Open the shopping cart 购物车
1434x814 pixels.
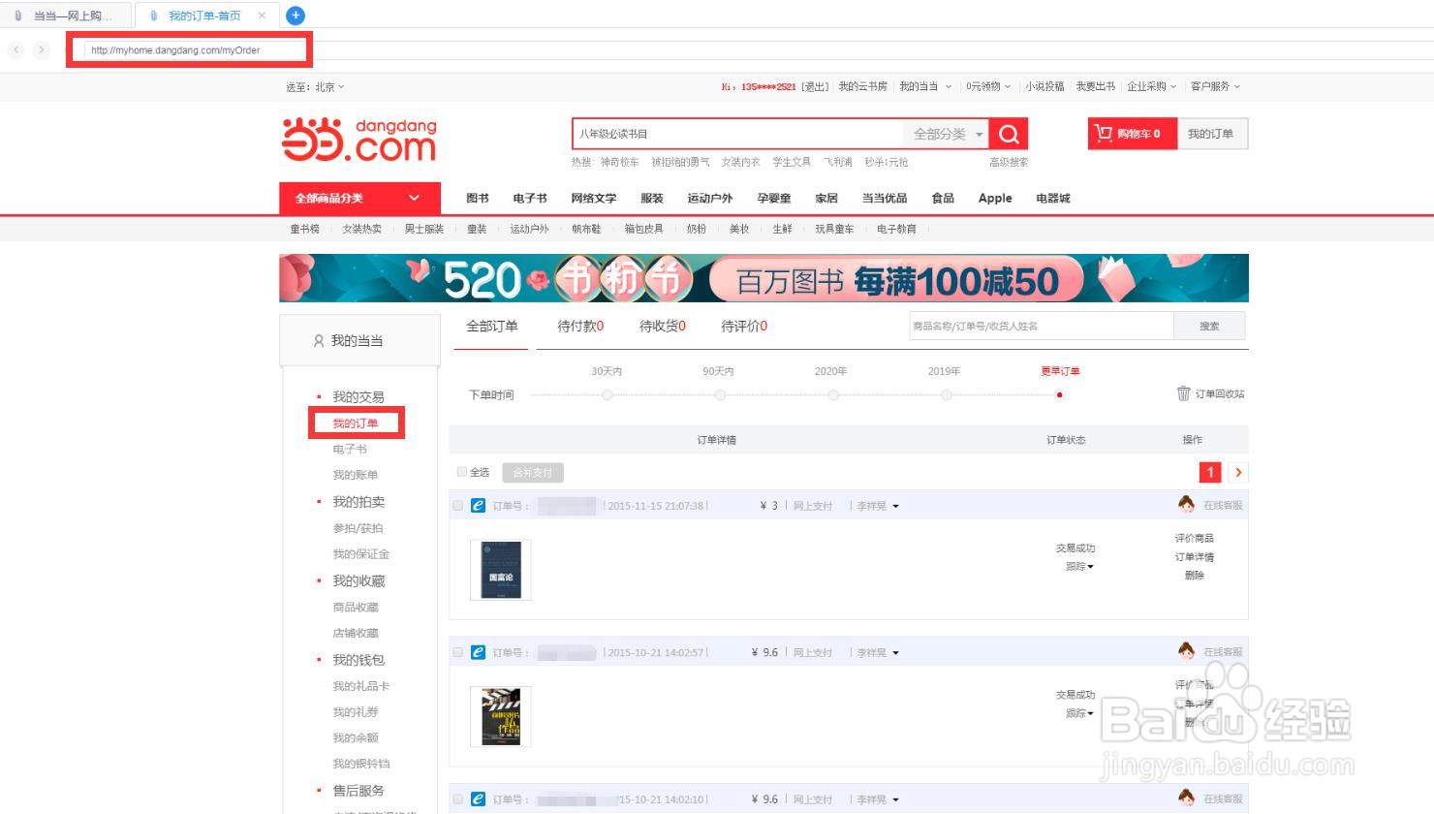pyautogui.click(x=1131, y=134)
